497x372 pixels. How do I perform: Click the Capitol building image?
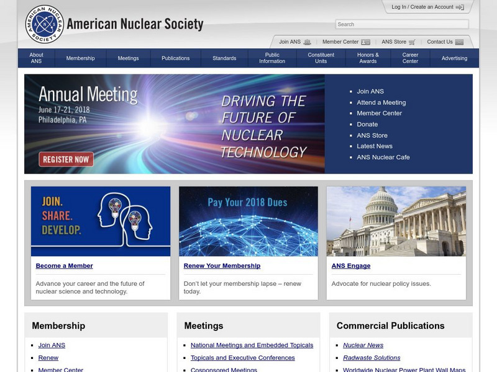point(396,221)
